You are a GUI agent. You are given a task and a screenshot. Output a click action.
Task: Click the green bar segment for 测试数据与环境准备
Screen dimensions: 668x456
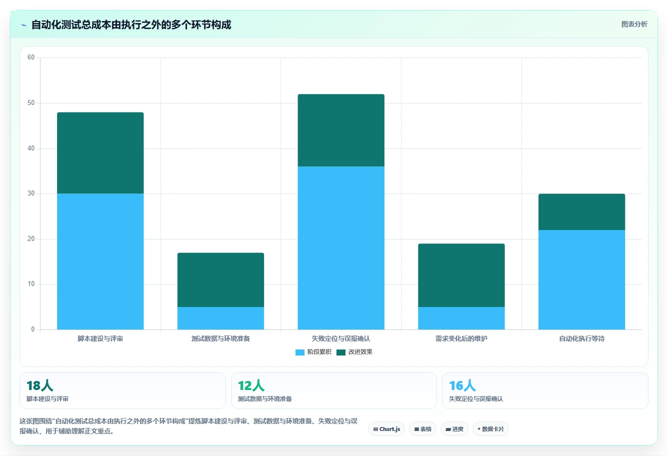point(220,280)
